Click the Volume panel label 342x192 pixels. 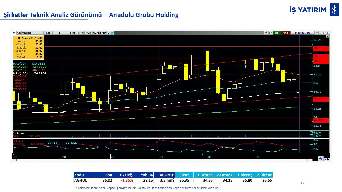click(18, 133)
